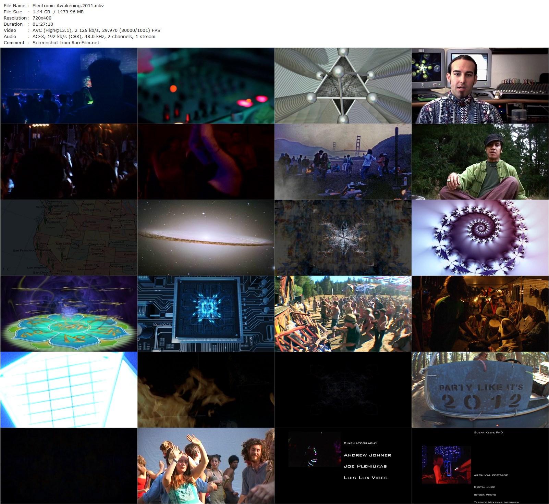This screenshot has height=504, width=549.
Task: Click the duration value '01:27:10'
Action: pos(42,24)
